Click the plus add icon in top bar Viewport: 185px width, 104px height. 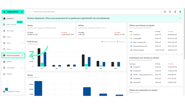[x=165, y=12]
